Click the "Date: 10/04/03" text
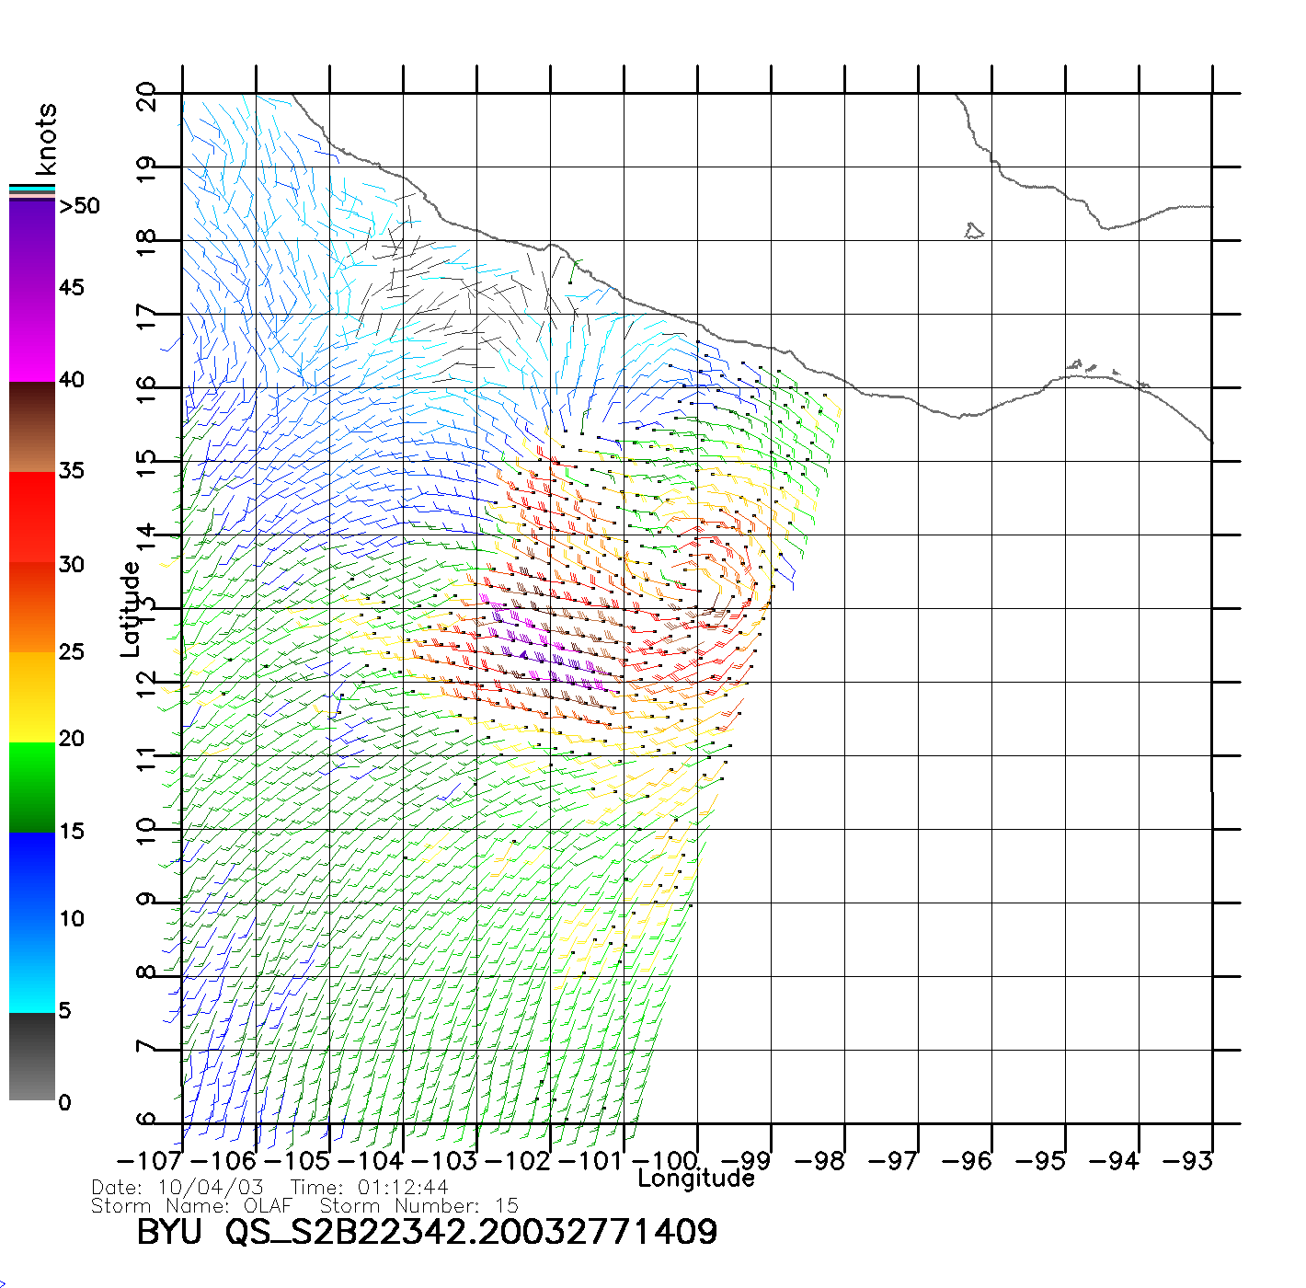The image size is (1306, 1288). coord(178,1188)
